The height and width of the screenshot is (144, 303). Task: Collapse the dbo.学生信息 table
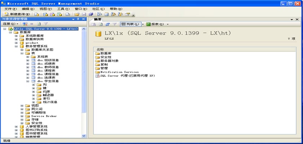(28, 81)
